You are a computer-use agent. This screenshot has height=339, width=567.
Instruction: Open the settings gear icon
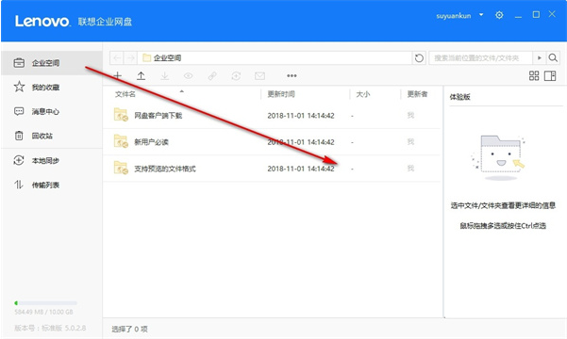pyautogui.click(x=499, y=15)
